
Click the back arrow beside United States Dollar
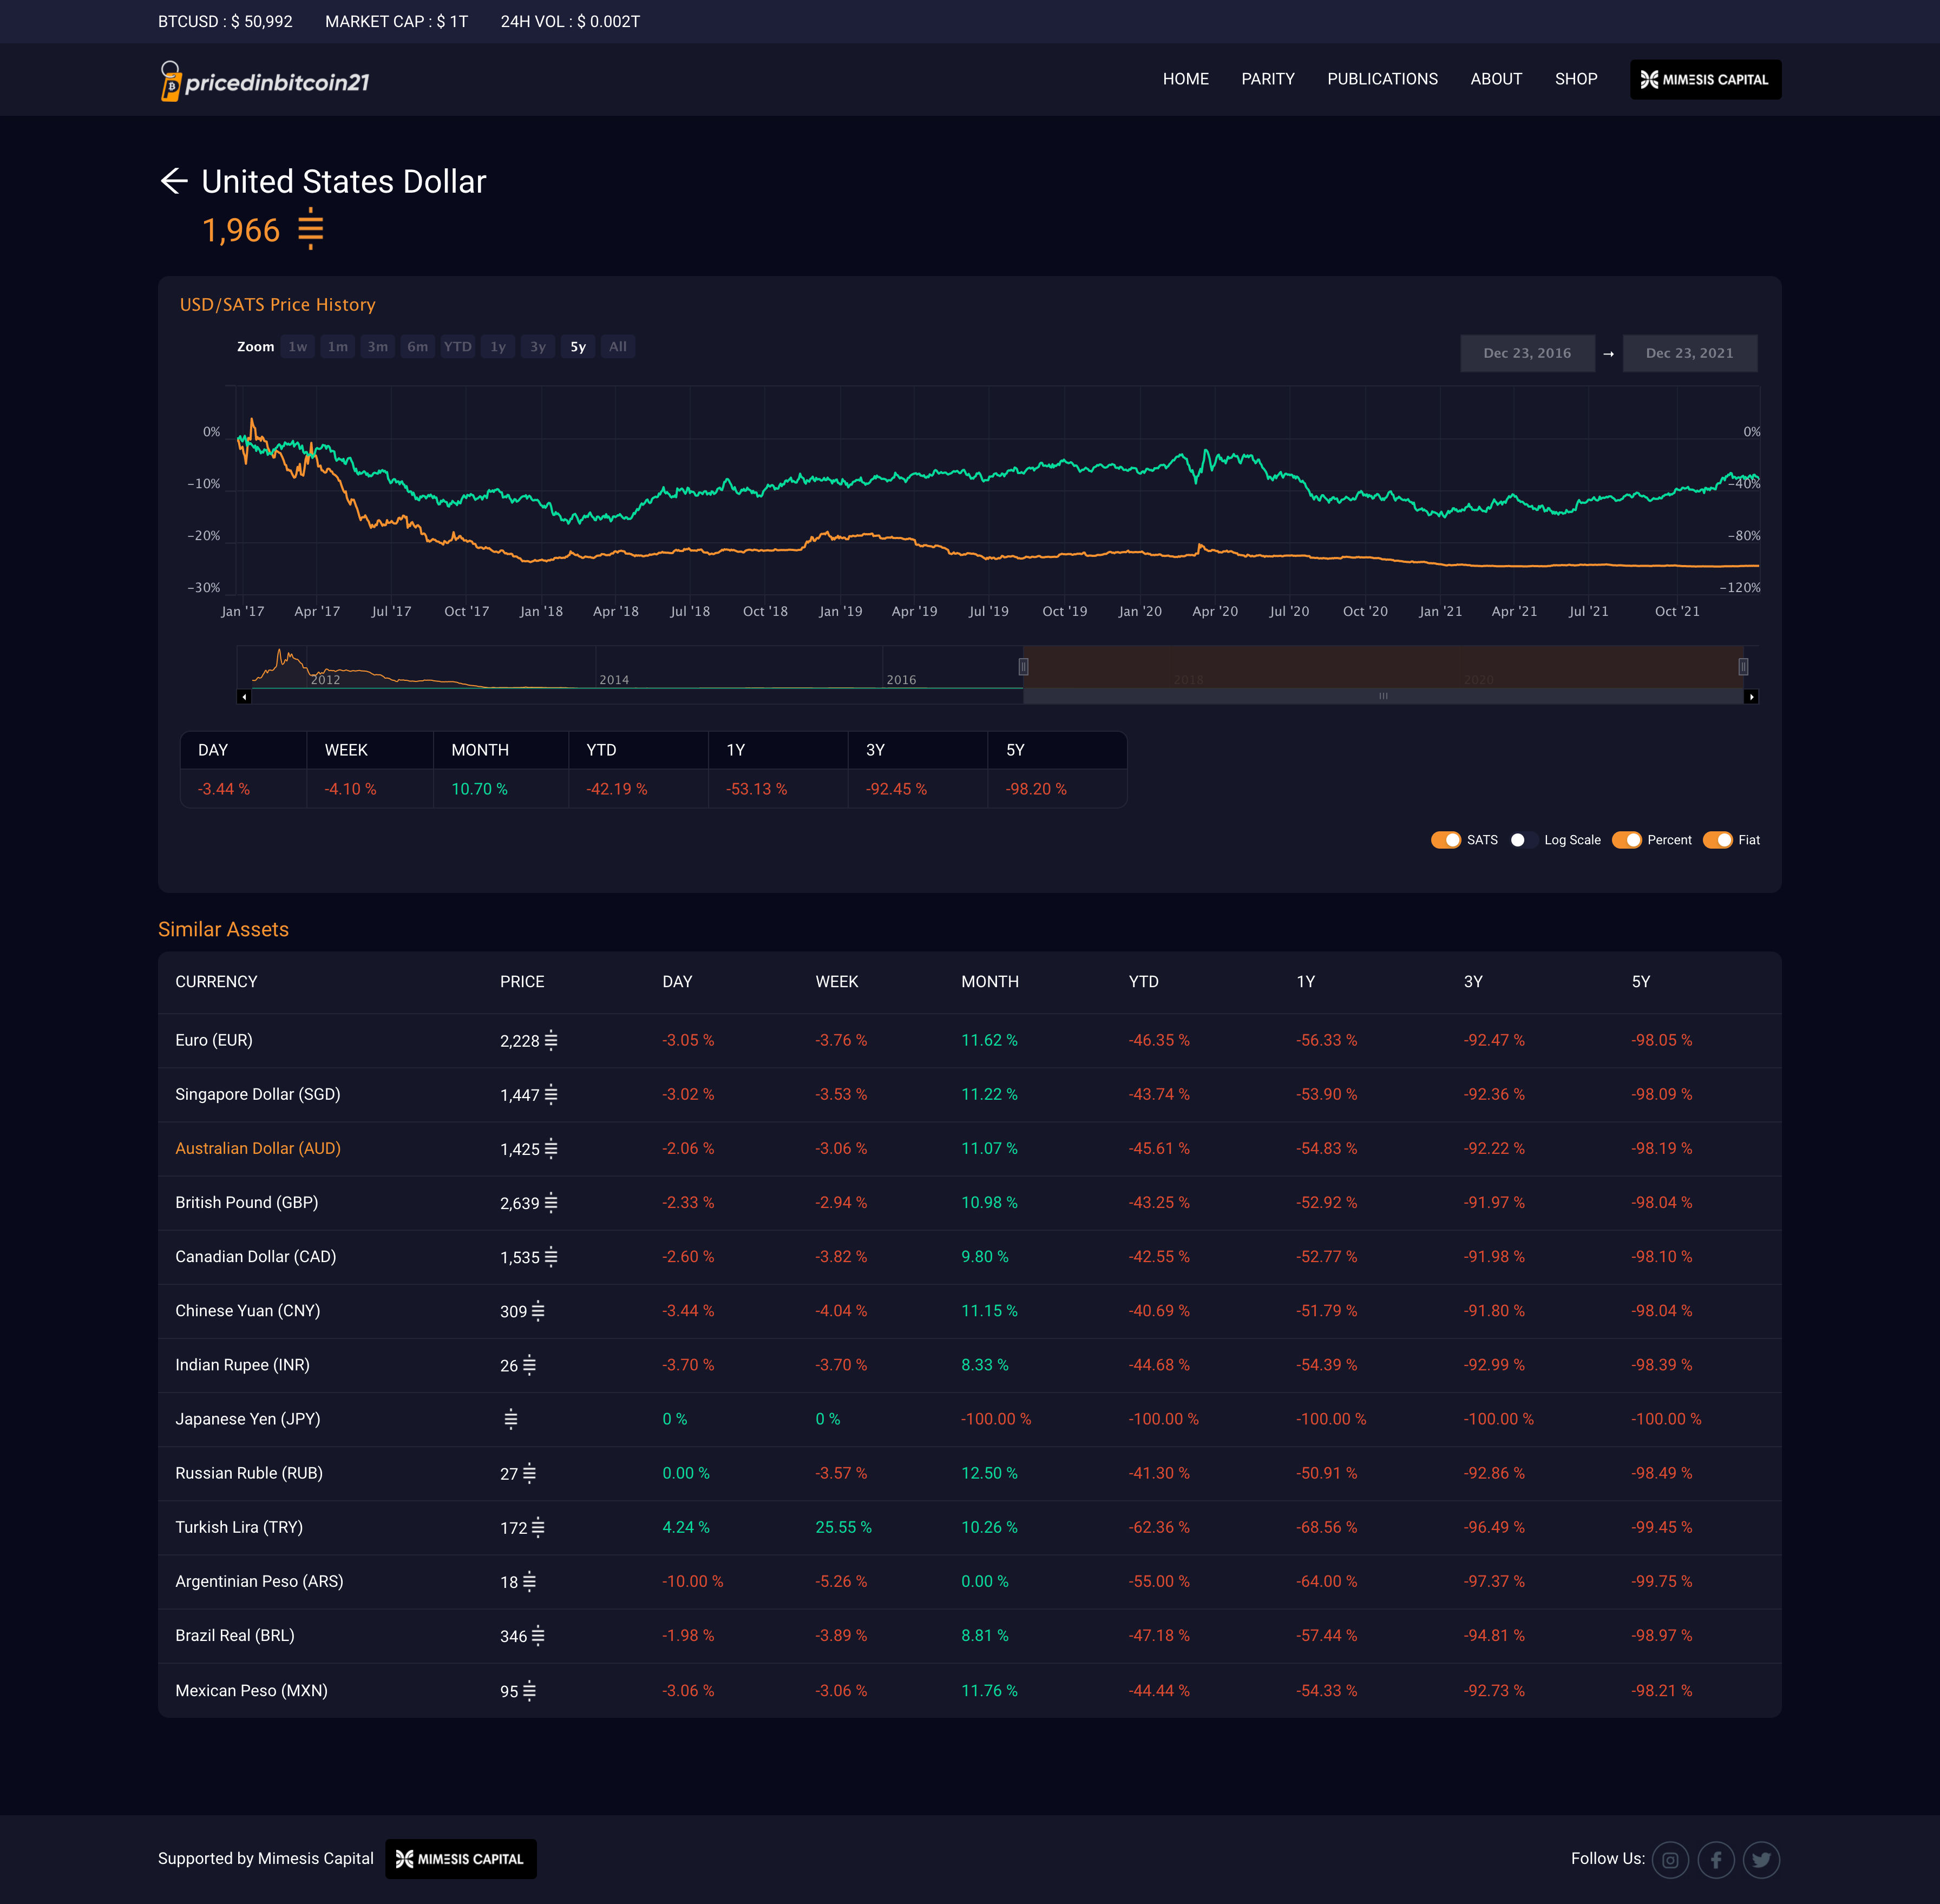174,181
